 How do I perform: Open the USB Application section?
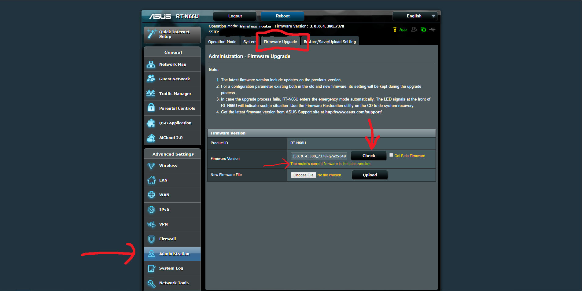coord(175,123)
